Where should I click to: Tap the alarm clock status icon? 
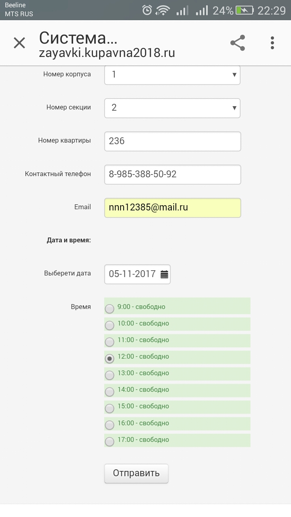coord(148,10)
